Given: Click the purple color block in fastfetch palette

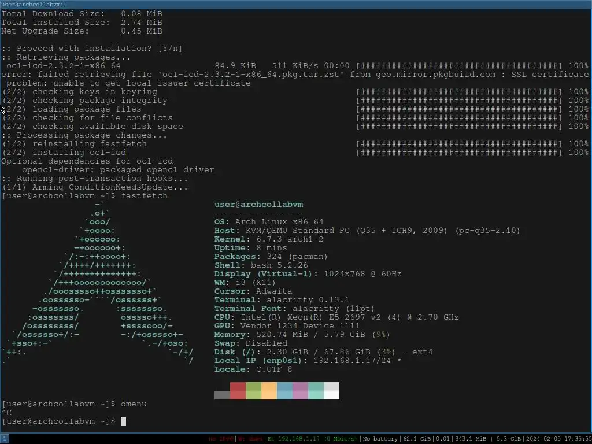Looking at the screenshot, I should coord(300,391).
